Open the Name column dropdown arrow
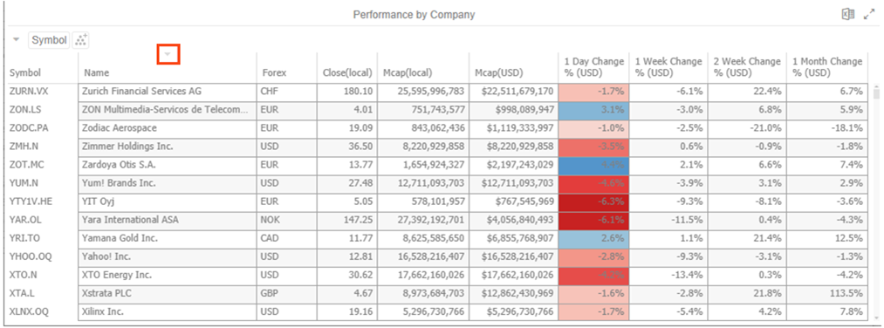The height and width of the screenshot is (328, 884). coord(168,54)
